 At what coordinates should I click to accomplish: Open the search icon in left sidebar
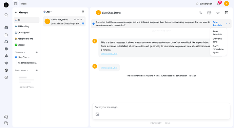6,15
